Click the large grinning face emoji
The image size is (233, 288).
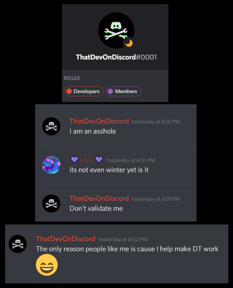pos(47,265)
